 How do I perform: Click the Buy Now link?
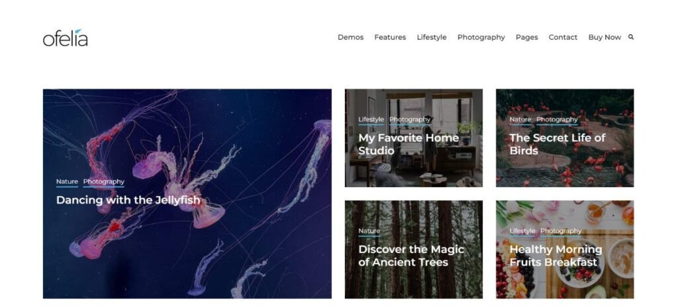[x=605, y=38]
